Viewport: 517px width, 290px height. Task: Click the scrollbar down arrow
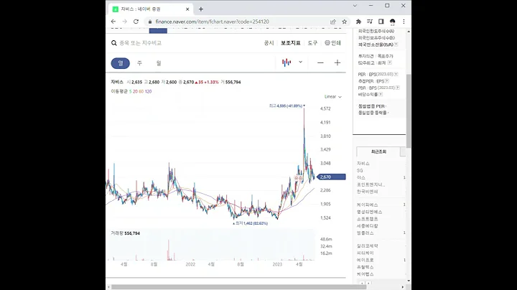[x=409, y=281]
